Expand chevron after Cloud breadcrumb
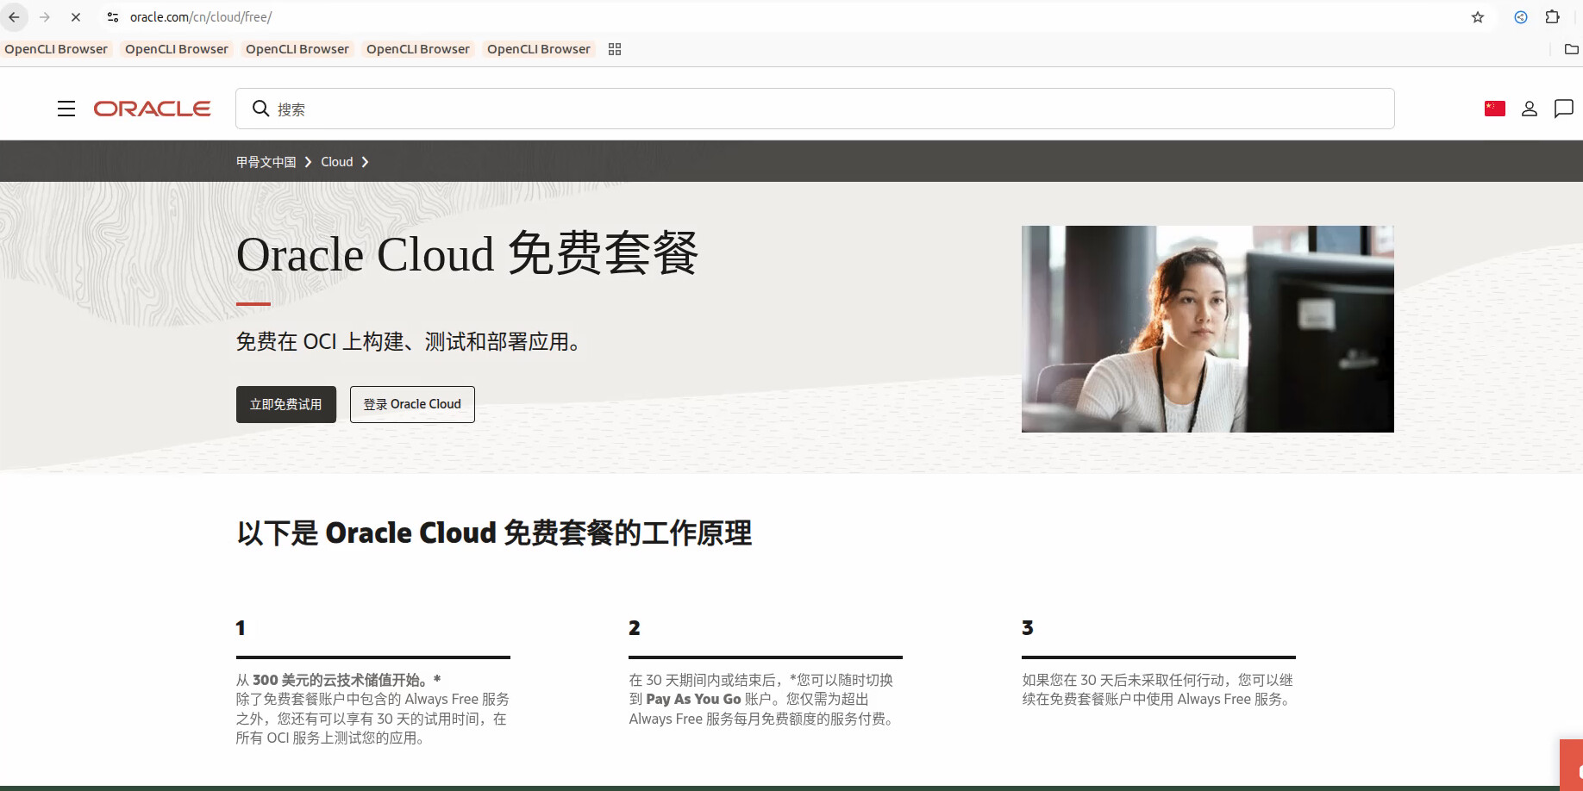Image resolution: width=1583 pixels, height=791 pixels. [365, 162]
